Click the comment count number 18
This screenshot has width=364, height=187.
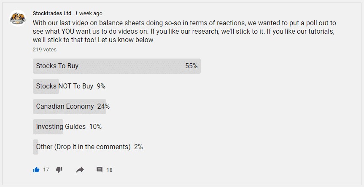coord(109,170)
